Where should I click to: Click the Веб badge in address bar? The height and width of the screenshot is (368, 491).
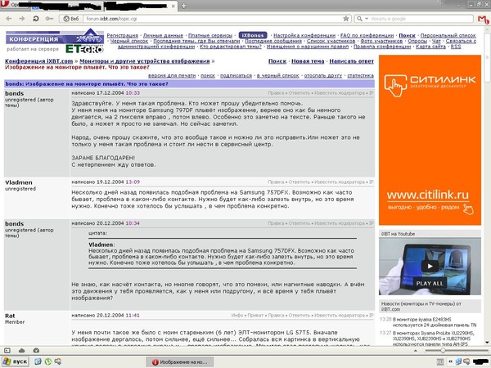(x=71, y=19)
